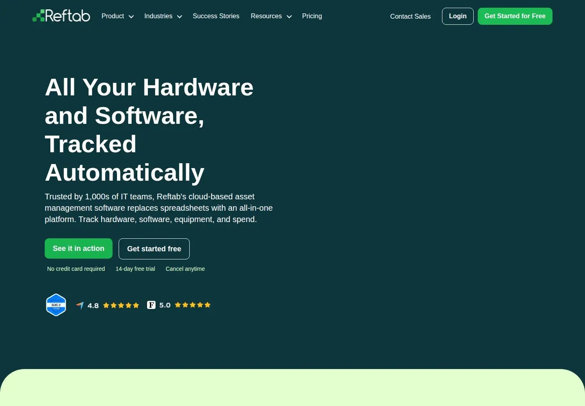
Task: Click the Contact Sales link
Action: pyautogui.click(x=410, y=17)
